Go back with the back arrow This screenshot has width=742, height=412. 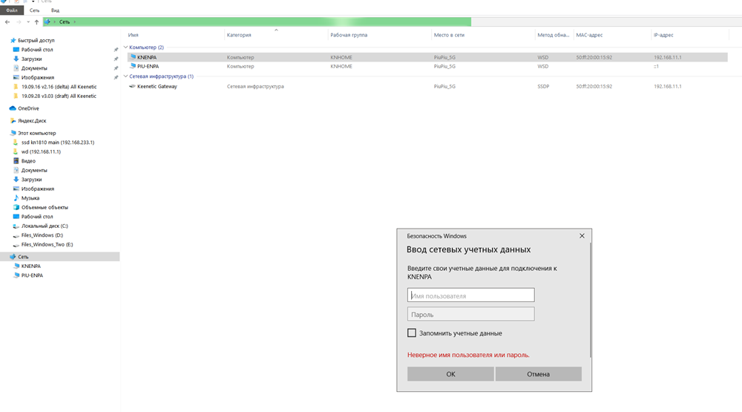click(7, 22)
